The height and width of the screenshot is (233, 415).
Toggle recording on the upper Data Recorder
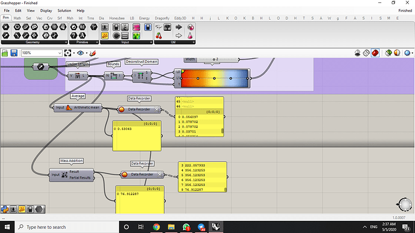pyautogui.click(x=121, y=110)
